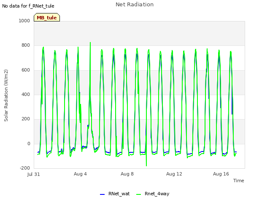Click the Solar Radiation (W/m2) axis label
The width and height of the screenshot is (270, 202).
6,96
